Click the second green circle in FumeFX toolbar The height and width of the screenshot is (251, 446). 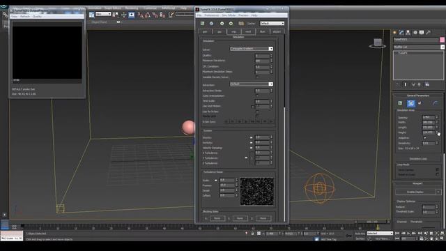tap(231, 23)
